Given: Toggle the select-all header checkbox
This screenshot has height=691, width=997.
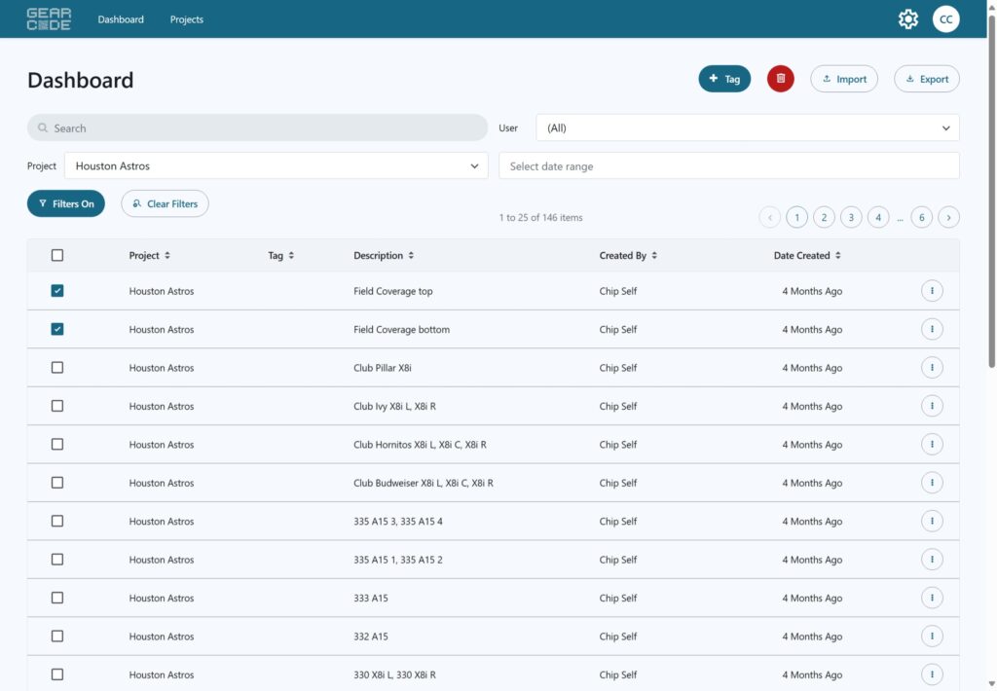Looking at the screenshot, I should [57, 255].
